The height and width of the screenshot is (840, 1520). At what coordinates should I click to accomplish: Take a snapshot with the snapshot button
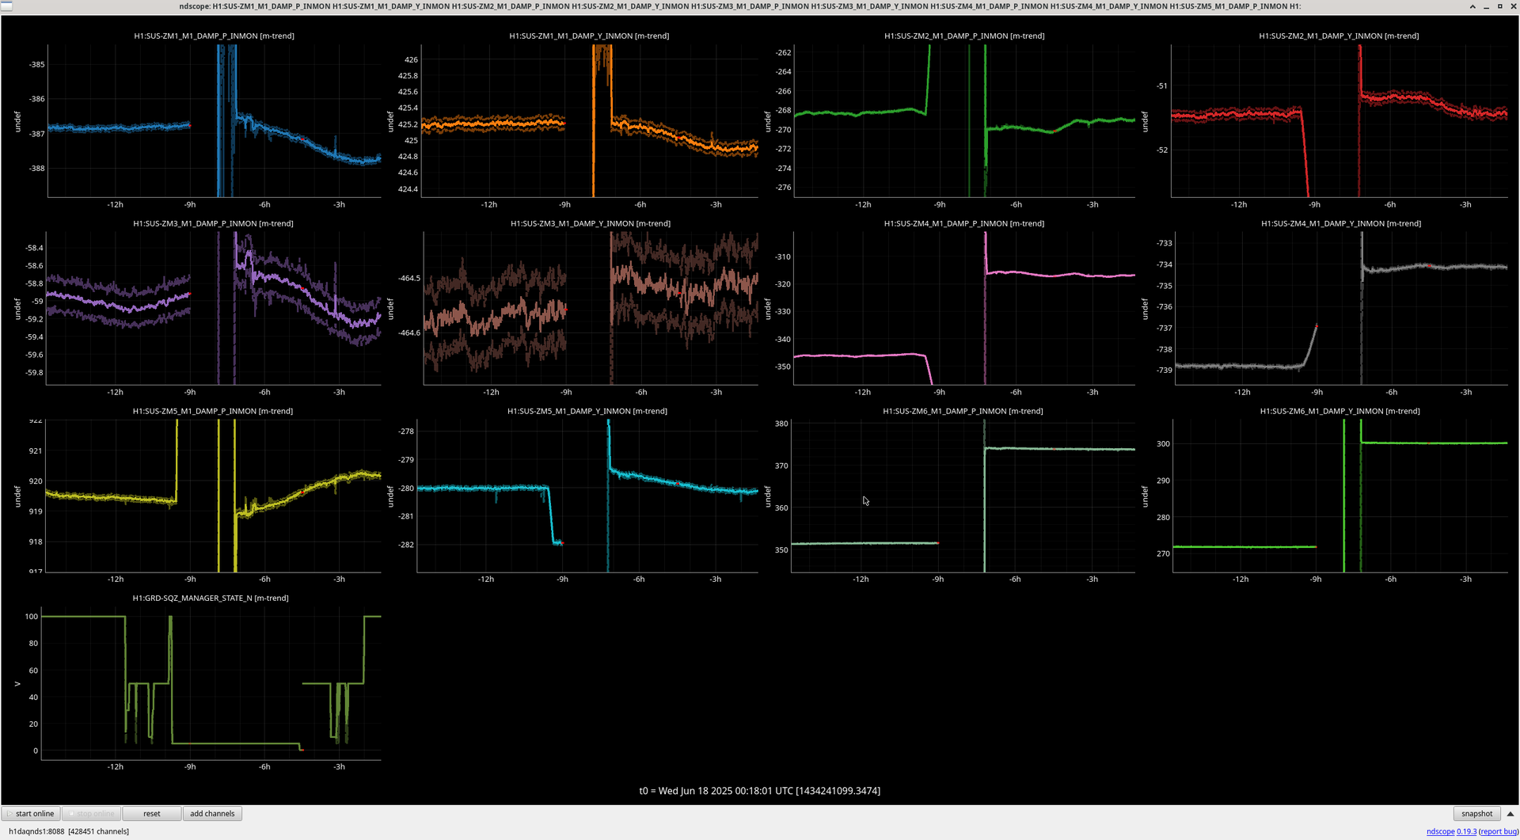coord(1476,813)
